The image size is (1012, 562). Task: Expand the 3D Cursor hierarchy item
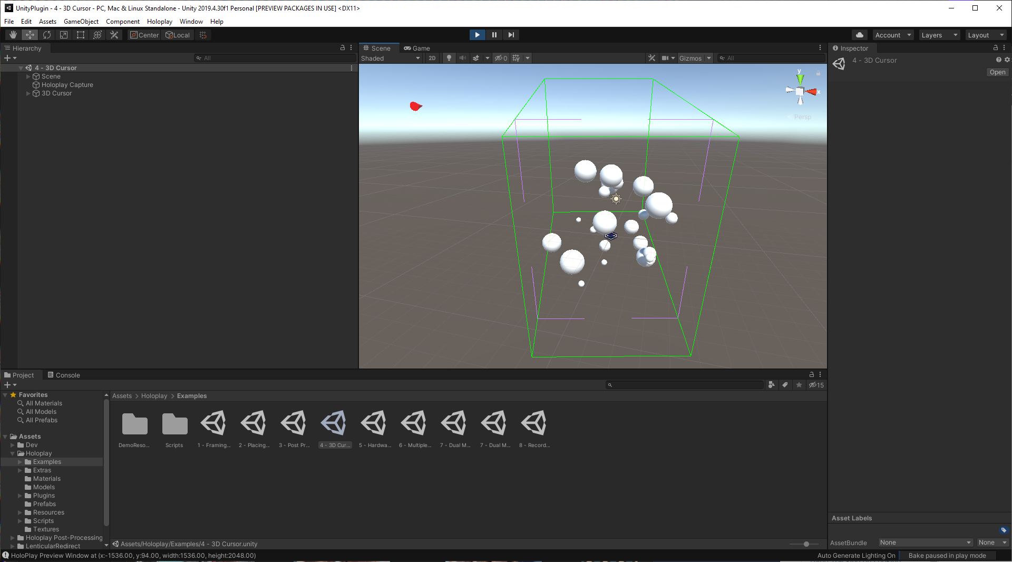[x=28, y=93]
